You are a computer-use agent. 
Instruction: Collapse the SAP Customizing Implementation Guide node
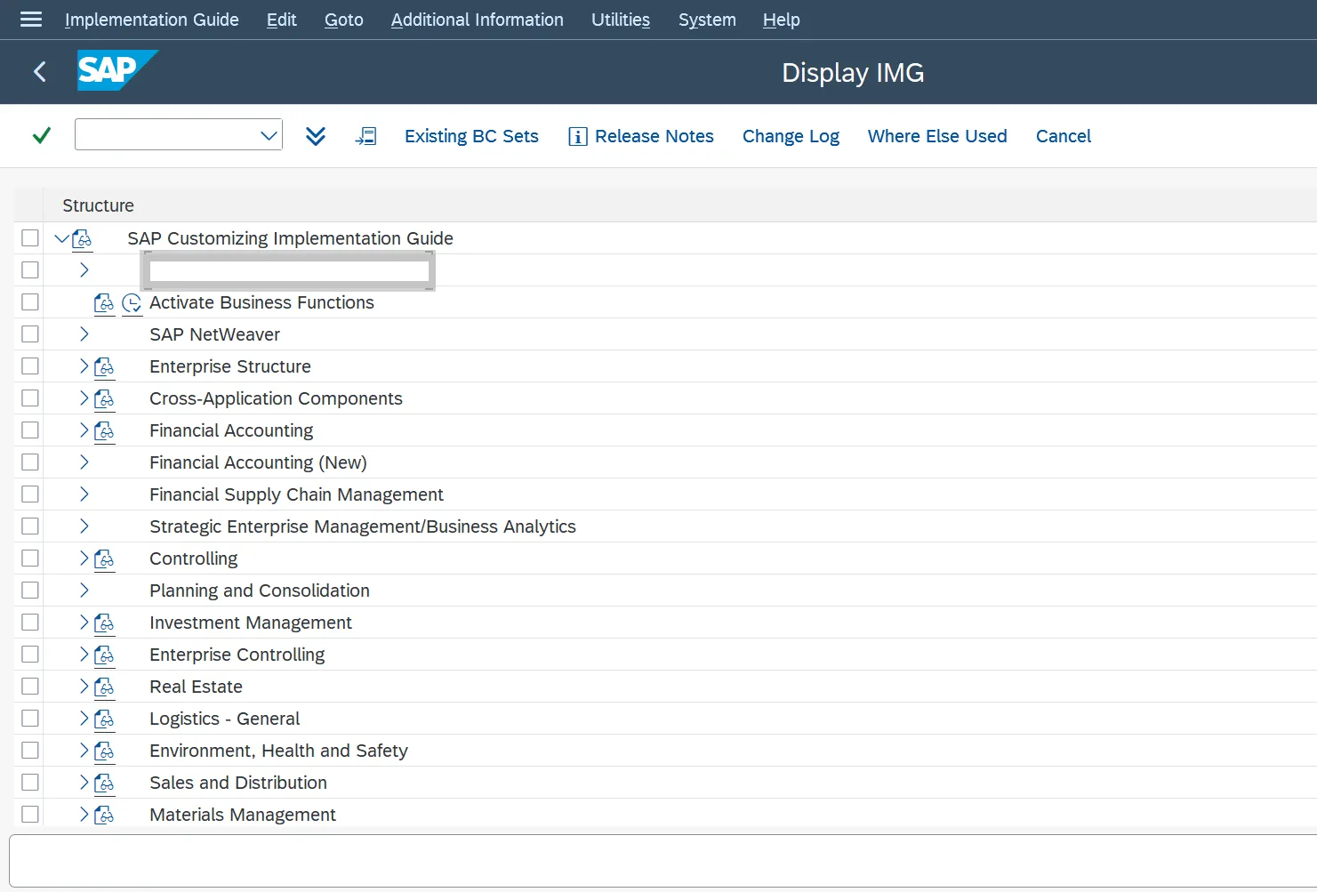[x=60, y=237]
